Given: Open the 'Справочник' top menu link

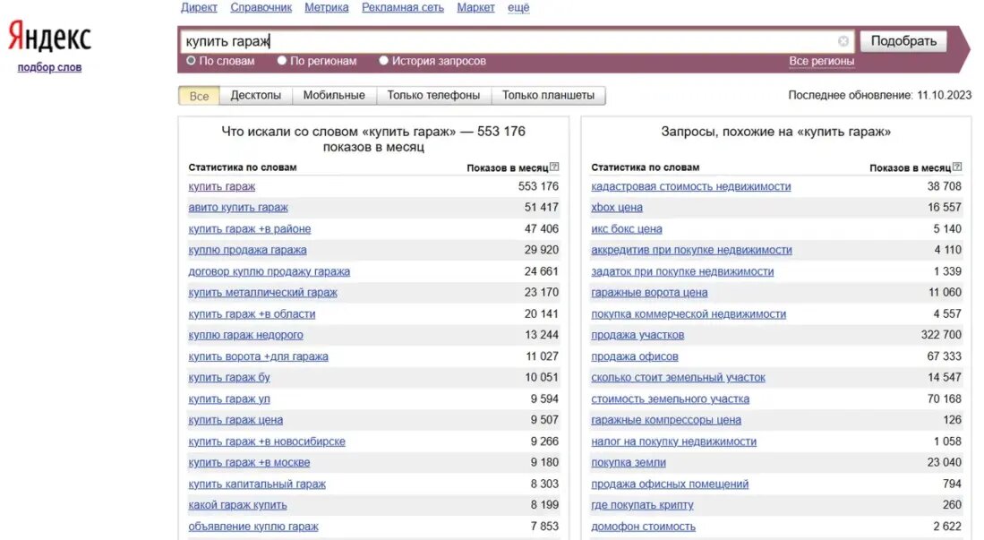Looking at the screenshot, I should coord(261,7).
